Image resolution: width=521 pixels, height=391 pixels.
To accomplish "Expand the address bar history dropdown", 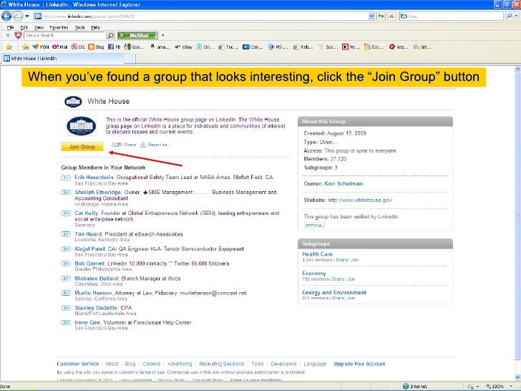I will [371, 16].
